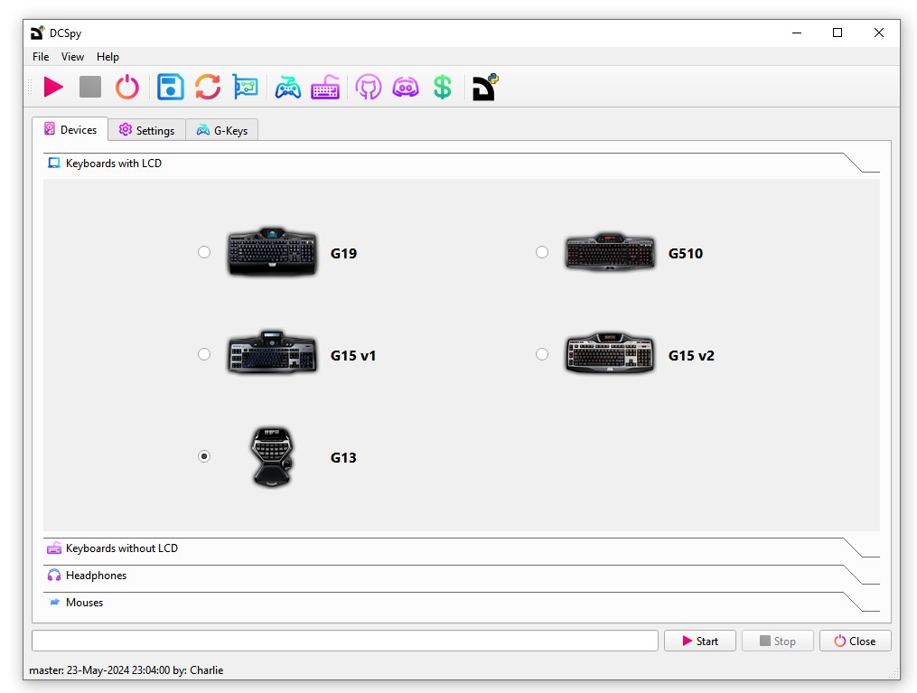Open the File menu
This screenshot has height=693, width=917.
coord(41,57)
